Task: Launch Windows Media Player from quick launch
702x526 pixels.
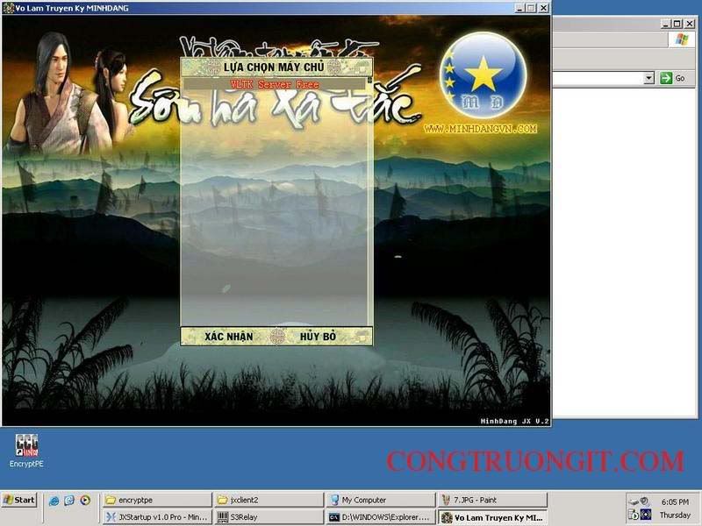Action: tap(85, 500)
